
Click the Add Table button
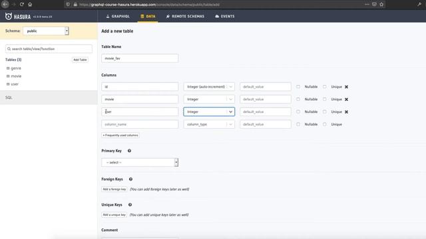coord(80,60)
